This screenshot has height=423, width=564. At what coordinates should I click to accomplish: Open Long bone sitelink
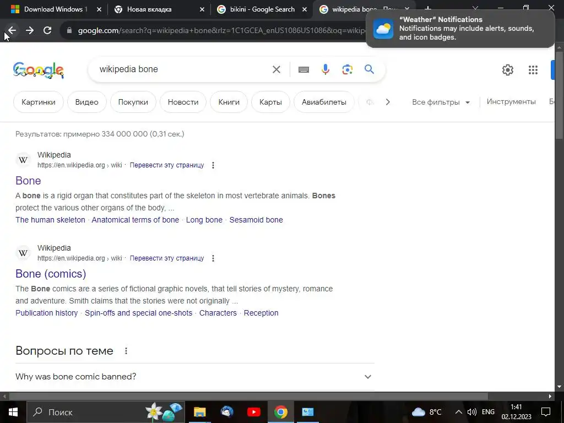pos(204,220)
